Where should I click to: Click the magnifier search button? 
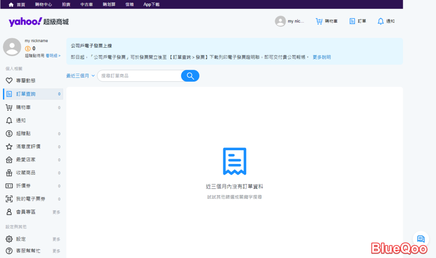pyautogui.click(x=190, y=76)
